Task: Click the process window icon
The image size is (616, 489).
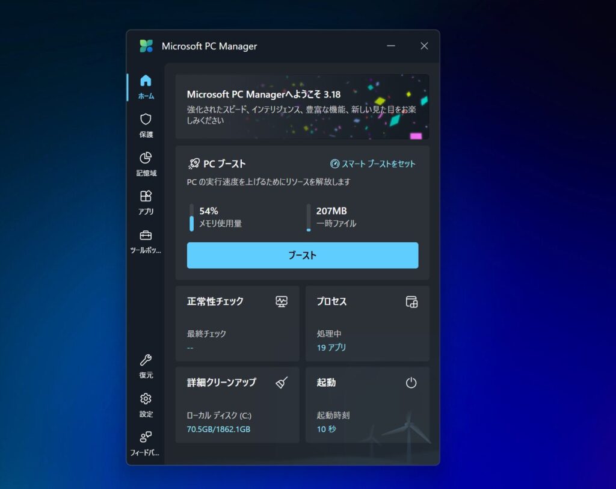Action: pos(411,302)
